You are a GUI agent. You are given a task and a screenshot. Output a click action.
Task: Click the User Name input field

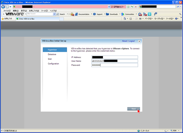click(x=115, y=61)
